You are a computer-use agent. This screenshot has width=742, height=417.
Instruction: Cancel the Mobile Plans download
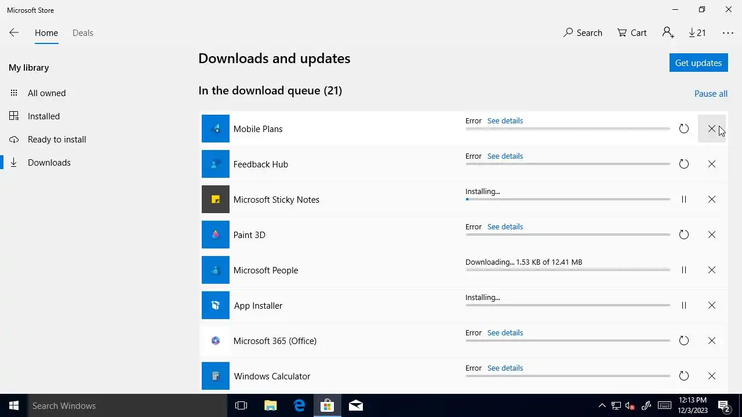coord(712,129)
